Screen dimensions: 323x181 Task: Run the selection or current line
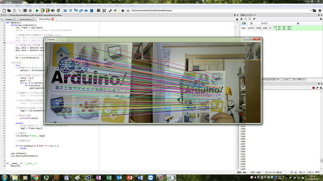[x=53, y=10]
